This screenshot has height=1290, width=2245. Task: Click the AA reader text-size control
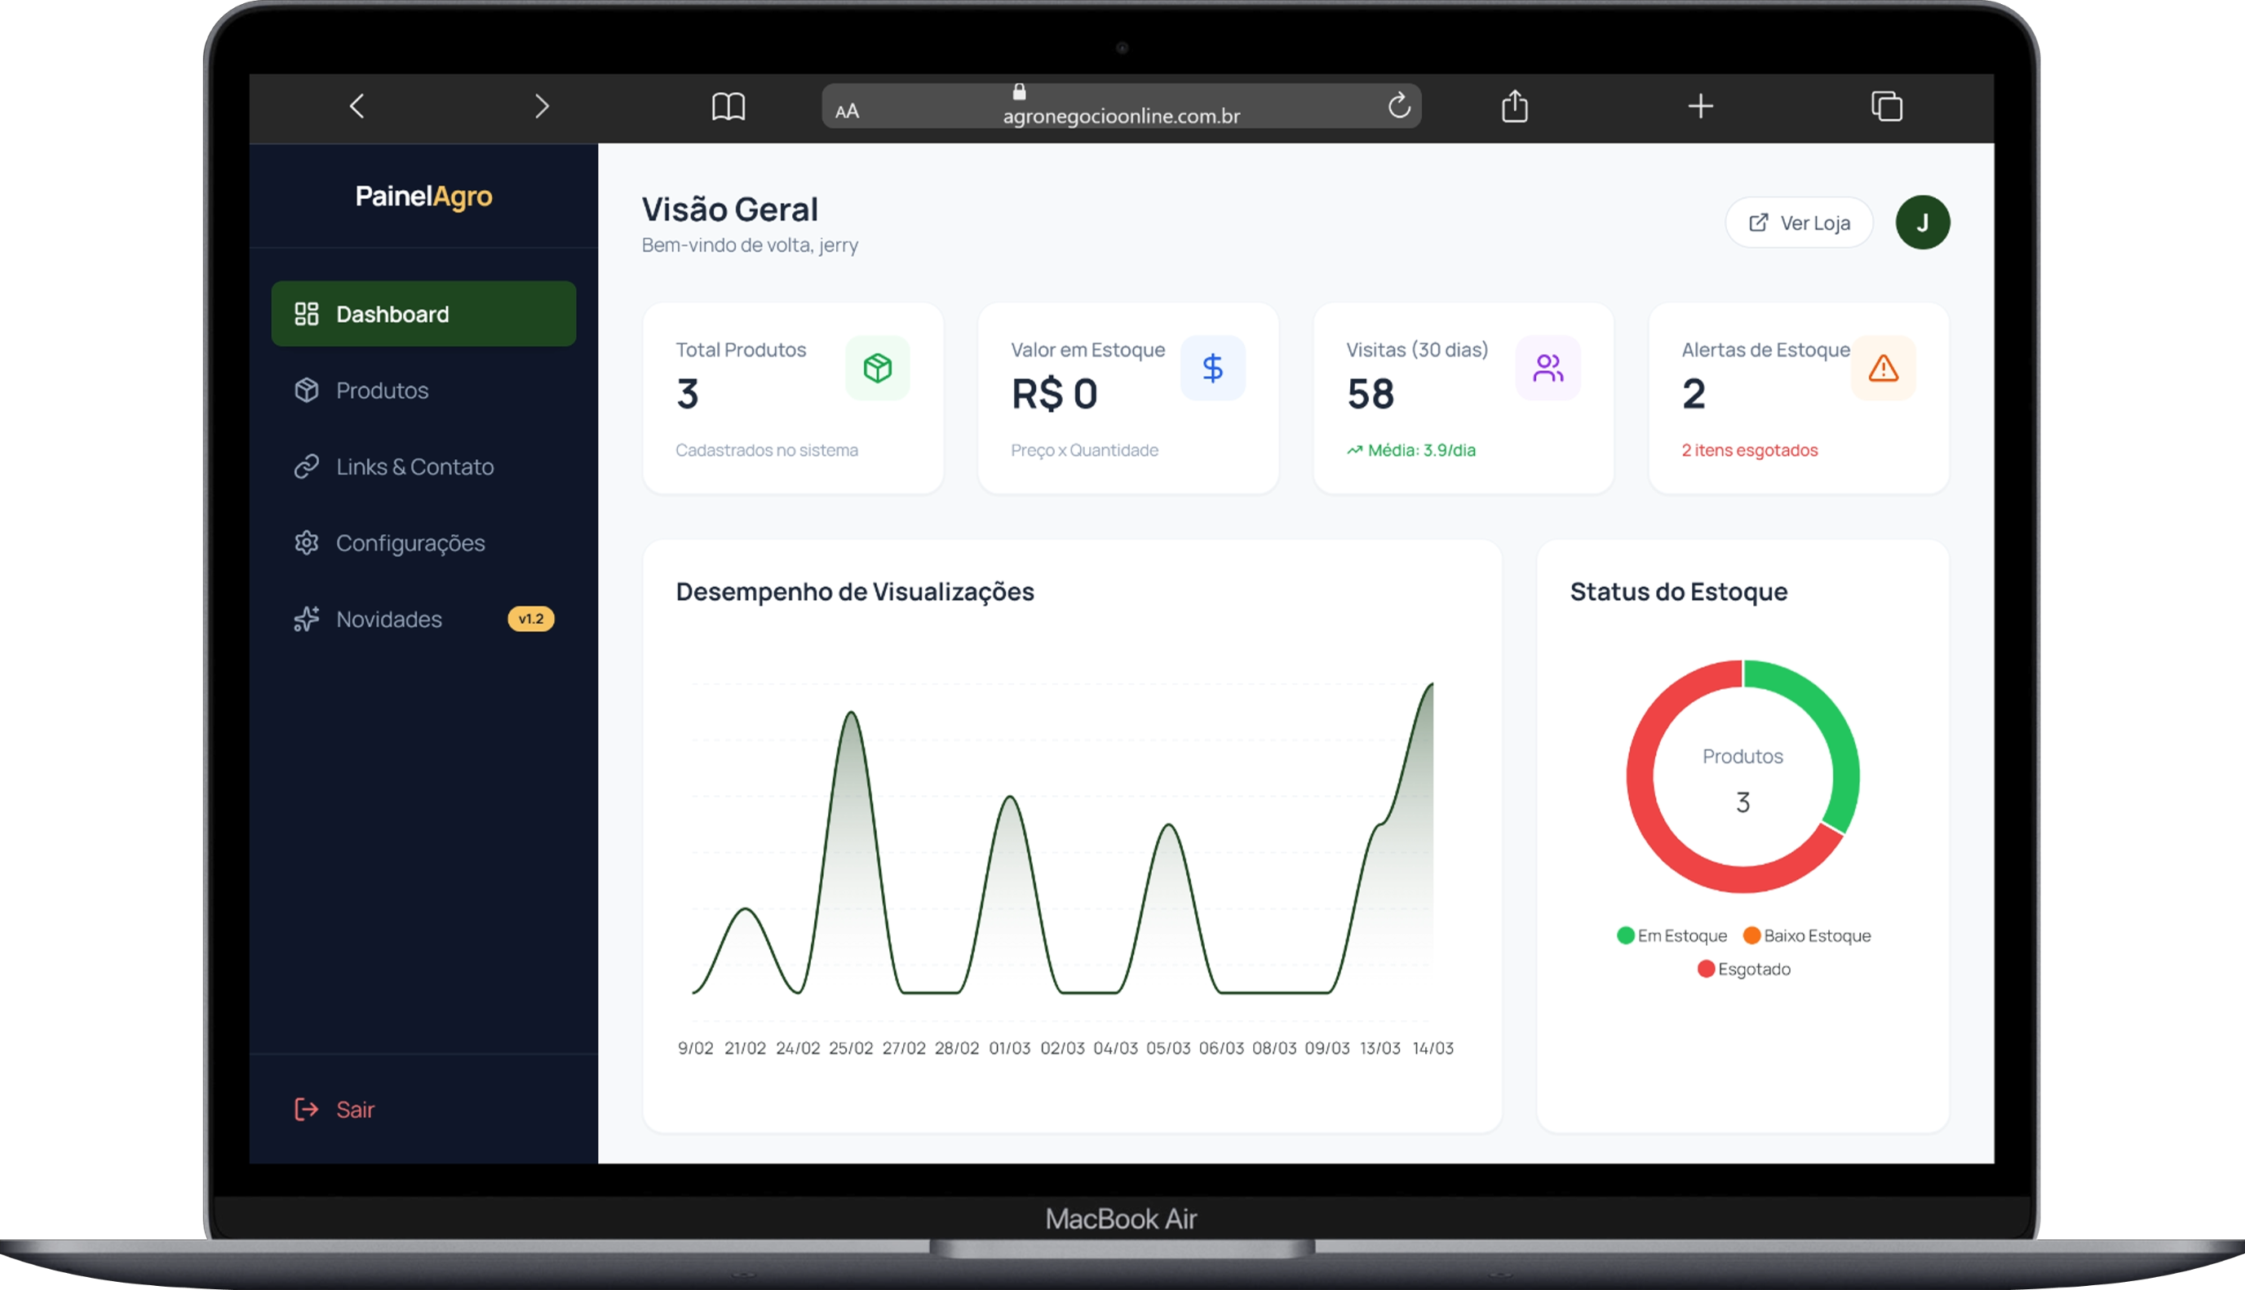848,112
